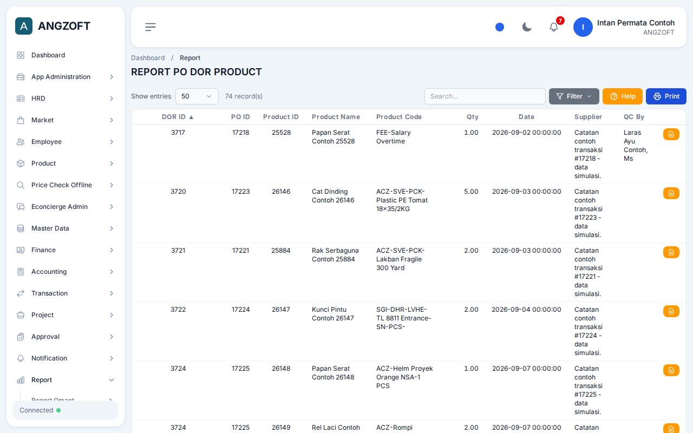Open the Show entries 50 dropdown
The width and height of the screenshot is (693, 433).
[x=197, y=96]
